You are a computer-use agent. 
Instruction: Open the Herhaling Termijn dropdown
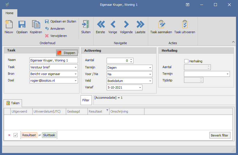(x=227, y=74)
